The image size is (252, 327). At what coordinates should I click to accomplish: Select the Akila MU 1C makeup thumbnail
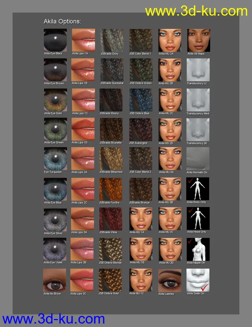click(141, 280)
